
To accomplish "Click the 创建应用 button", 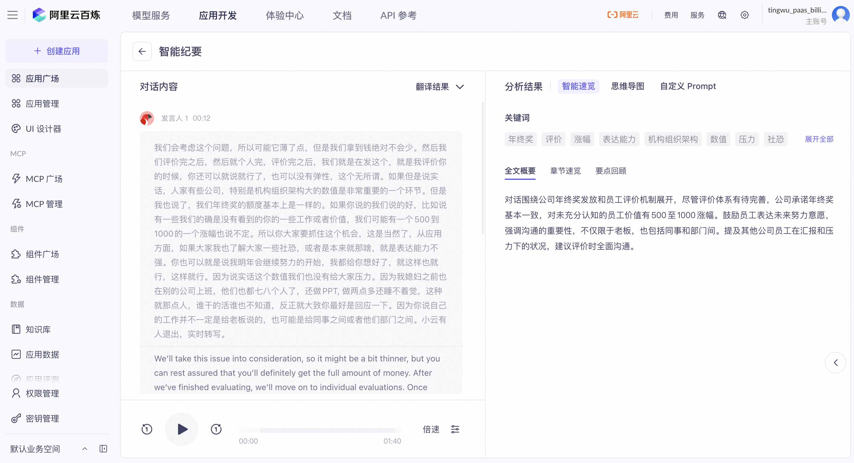I will pos(57,51).
